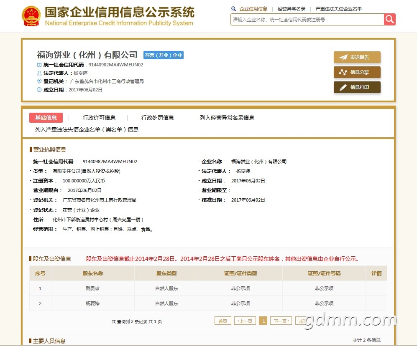This screenshot has width=417, height=346.
Task: Click the 在营（开业）企业 status badge
Action: tap(164, 55)
